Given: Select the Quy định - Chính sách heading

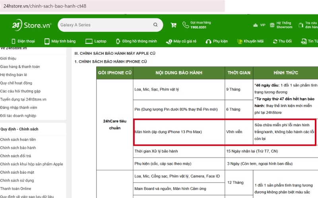Looking at the screenshot, I should tap(19, 129).
